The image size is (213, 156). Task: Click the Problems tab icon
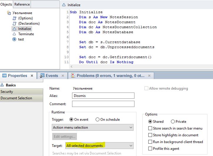click(73, 76)
